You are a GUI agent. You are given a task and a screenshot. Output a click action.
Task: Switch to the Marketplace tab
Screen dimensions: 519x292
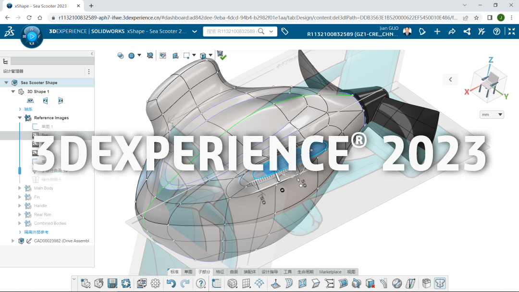click(330, 272)
